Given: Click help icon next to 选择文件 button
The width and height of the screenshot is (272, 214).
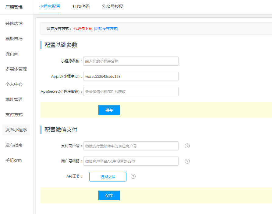Looking at the screenshot, I should (133, 176).
